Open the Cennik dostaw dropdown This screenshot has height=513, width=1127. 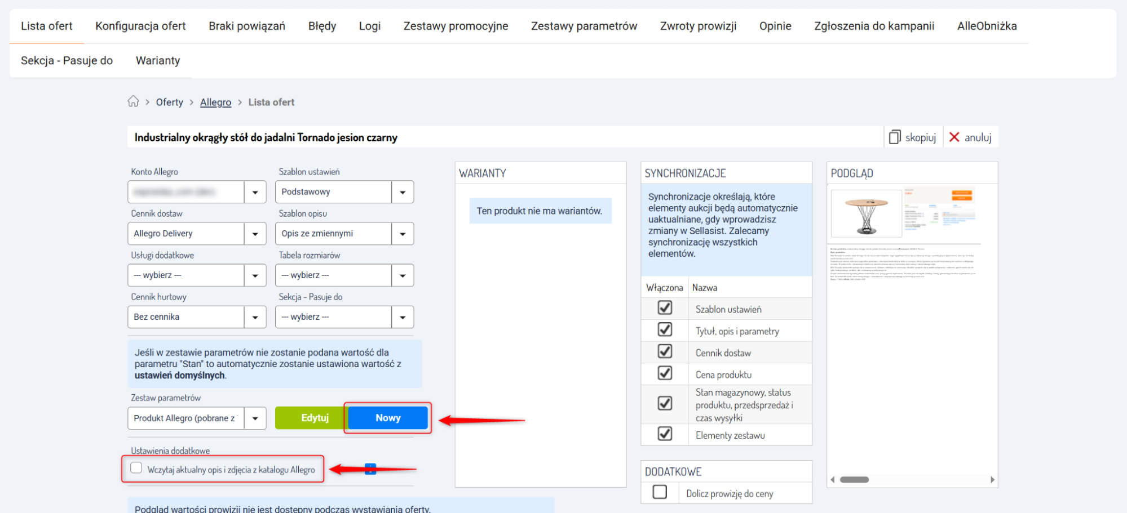255,234
